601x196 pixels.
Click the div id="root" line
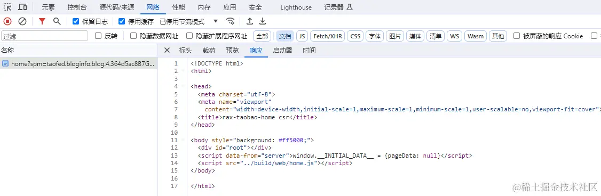point(234,148)
